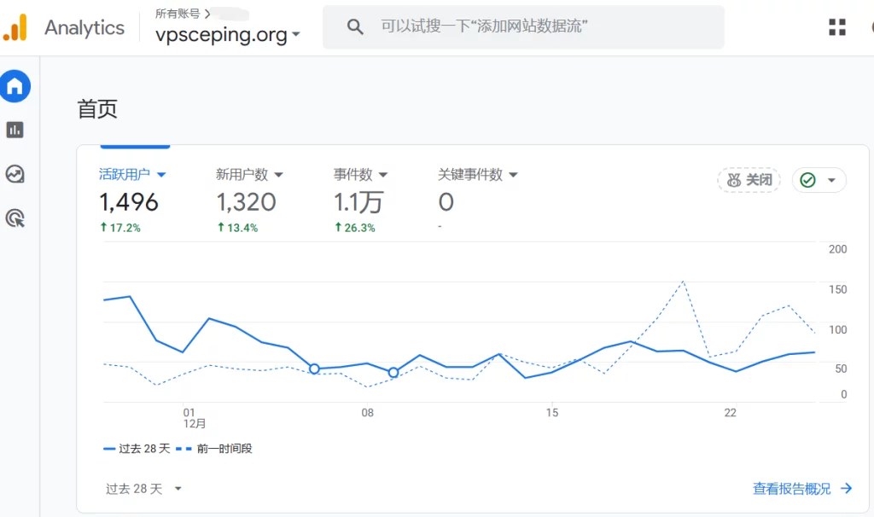Screen dimensions: 874x517
Task: Click the 22 date label on axis
Action: [x=731, y=413]
